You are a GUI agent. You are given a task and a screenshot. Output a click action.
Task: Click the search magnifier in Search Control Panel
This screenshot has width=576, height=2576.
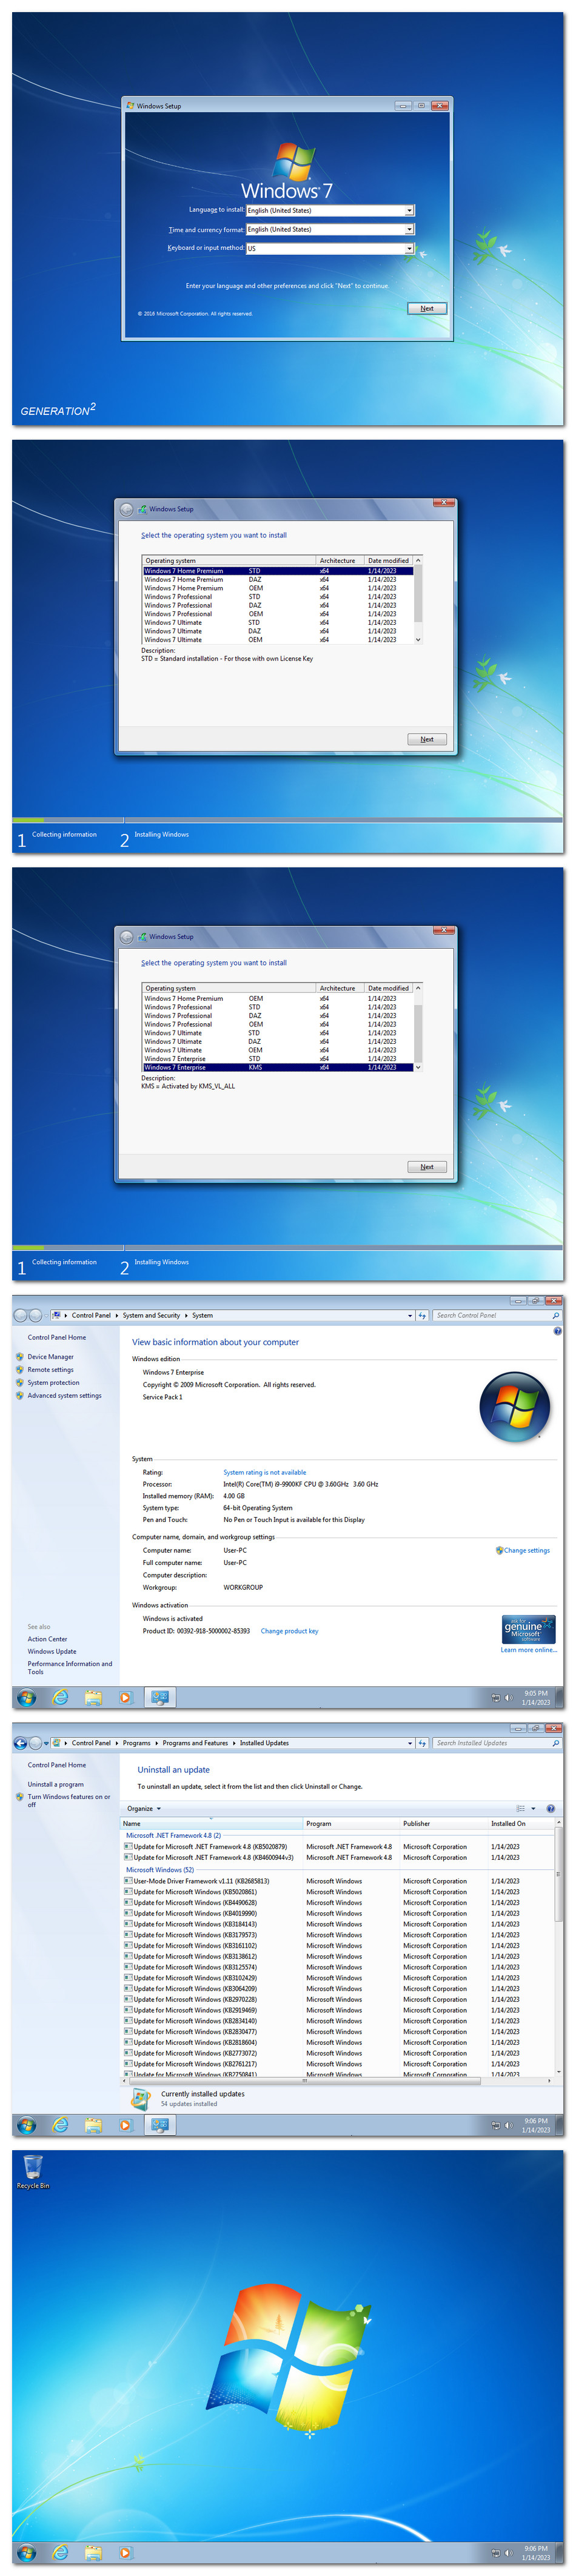556,1315
